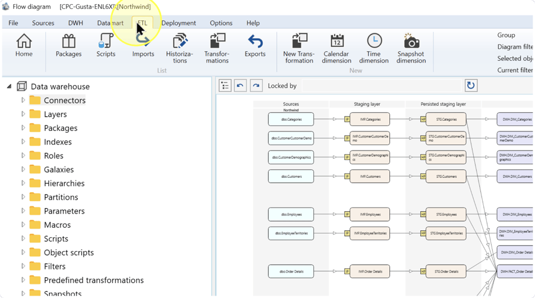
Task: Add a Calendar dimension
Action: 336,48
